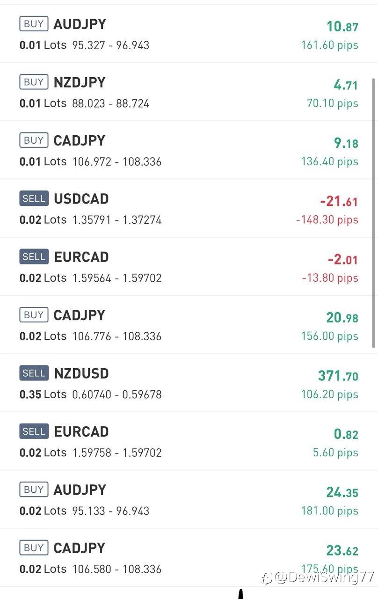
Task: Select the USDCAD symbol name
Action: (81, 199)
